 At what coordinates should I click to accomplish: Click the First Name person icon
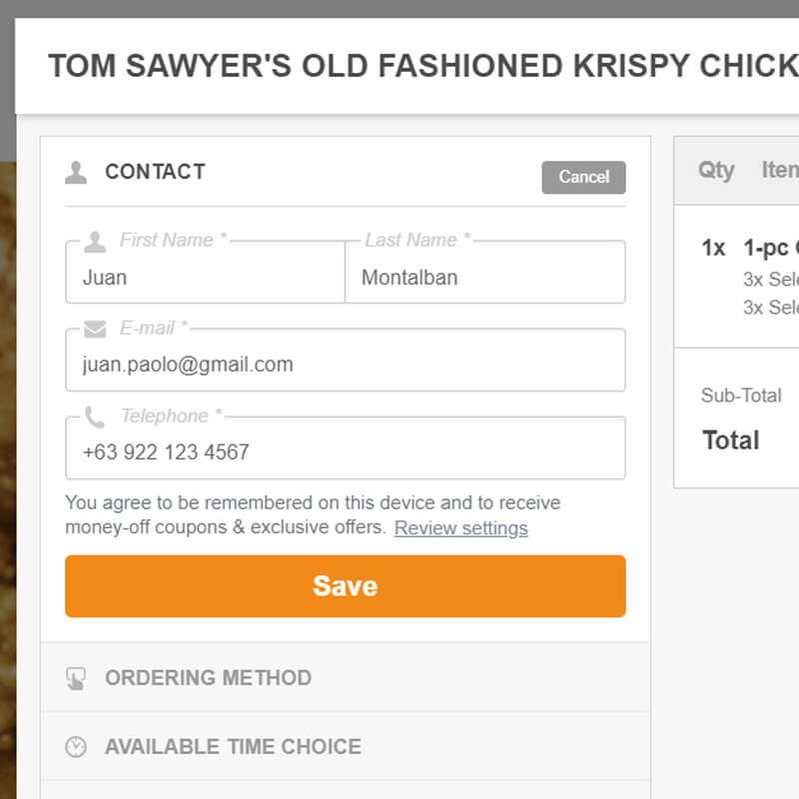click(x=95, y=241)
